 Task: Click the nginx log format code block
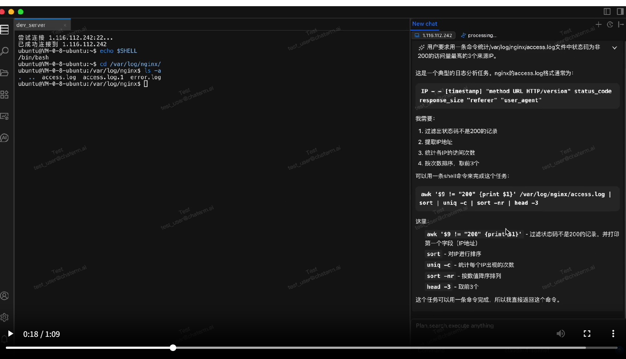[x=517, y=96]
